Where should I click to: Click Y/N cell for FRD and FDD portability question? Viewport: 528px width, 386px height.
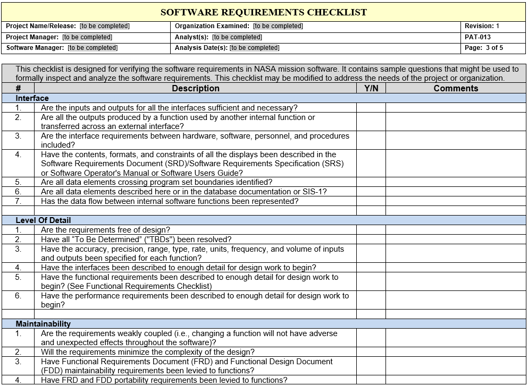[x=371, y=380]
